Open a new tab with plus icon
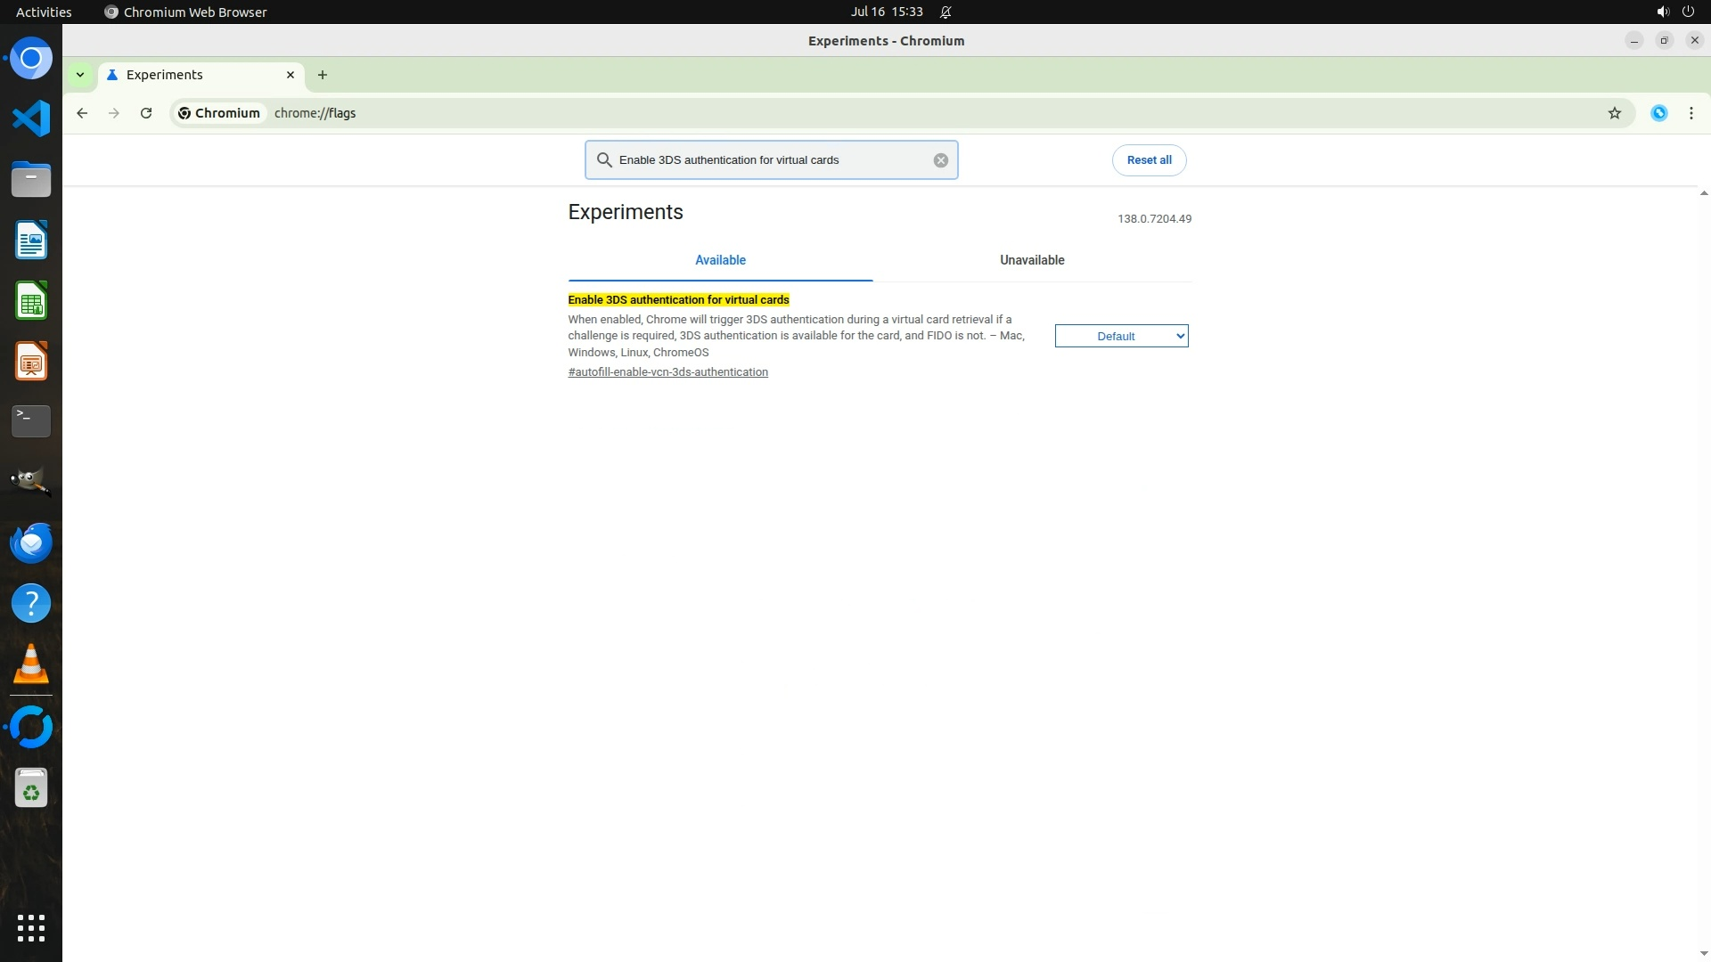 pos(323,75)
